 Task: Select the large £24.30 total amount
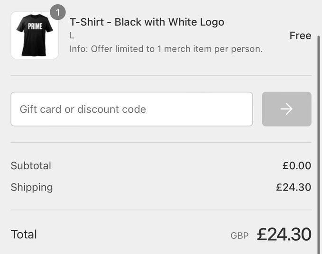[x=284, y=234]
